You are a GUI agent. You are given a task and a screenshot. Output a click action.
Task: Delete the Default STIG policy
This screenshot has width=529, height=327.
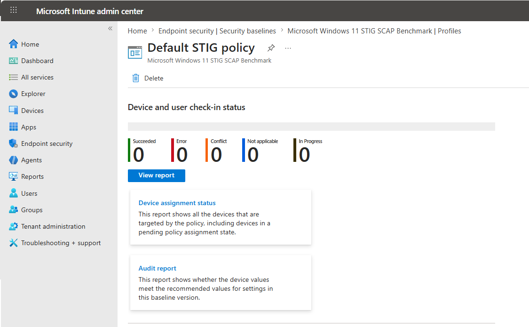[148, 78]
